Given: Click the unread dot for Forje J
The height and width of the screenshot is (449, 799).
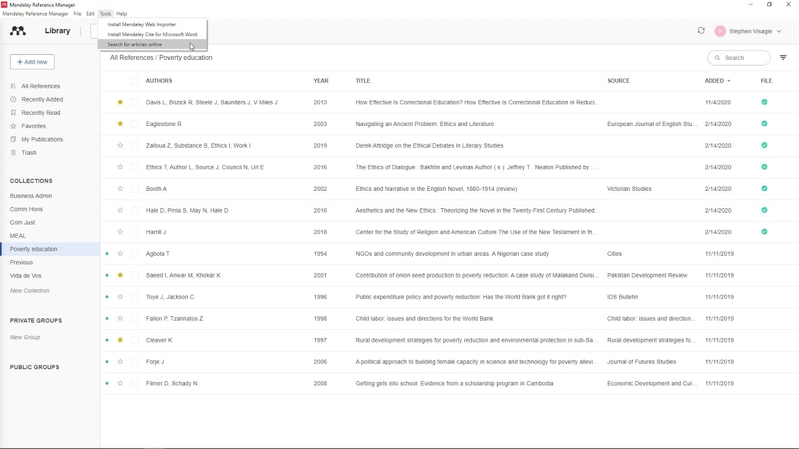Looking at the screenshot, I should (107, 362).
